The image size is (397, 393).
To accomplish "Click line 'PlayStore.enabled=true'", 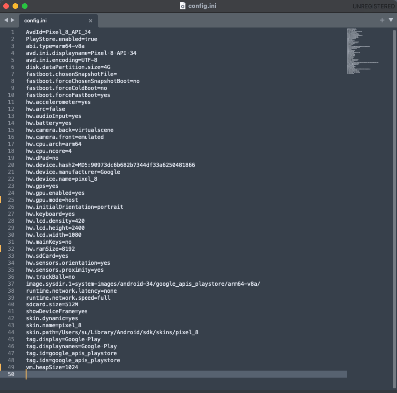I will [x=62, y=39].
